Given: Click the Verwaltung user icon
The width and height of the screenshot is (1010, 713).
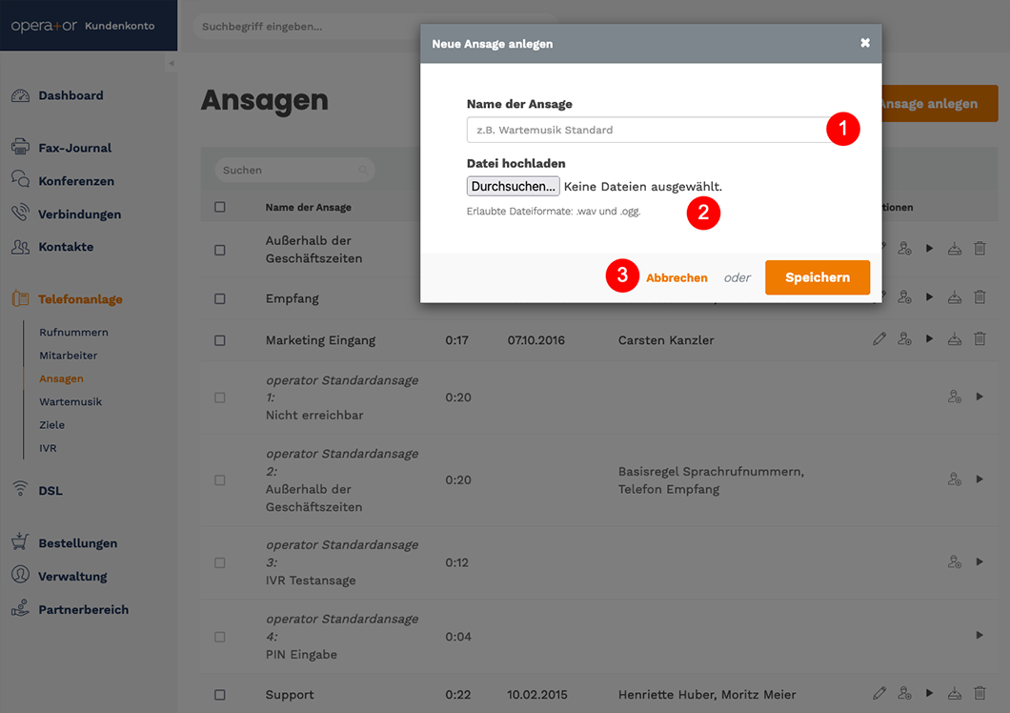Looking at the screenshot, I should (21, 575).
